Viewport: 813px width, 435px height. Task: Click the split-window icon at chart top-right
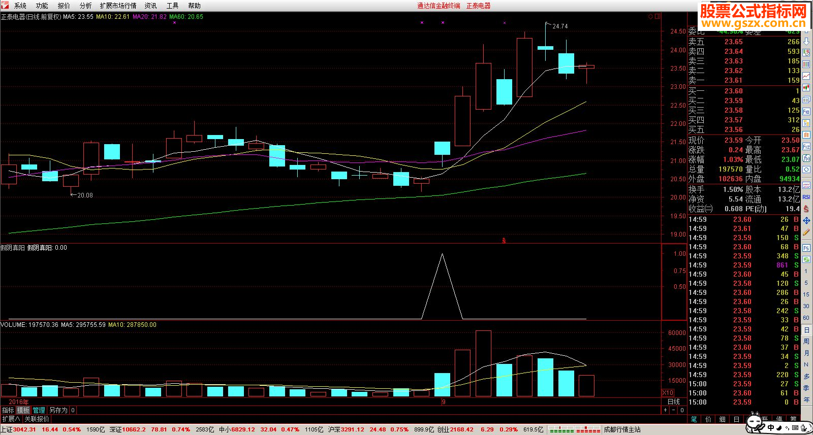[658, 16]
